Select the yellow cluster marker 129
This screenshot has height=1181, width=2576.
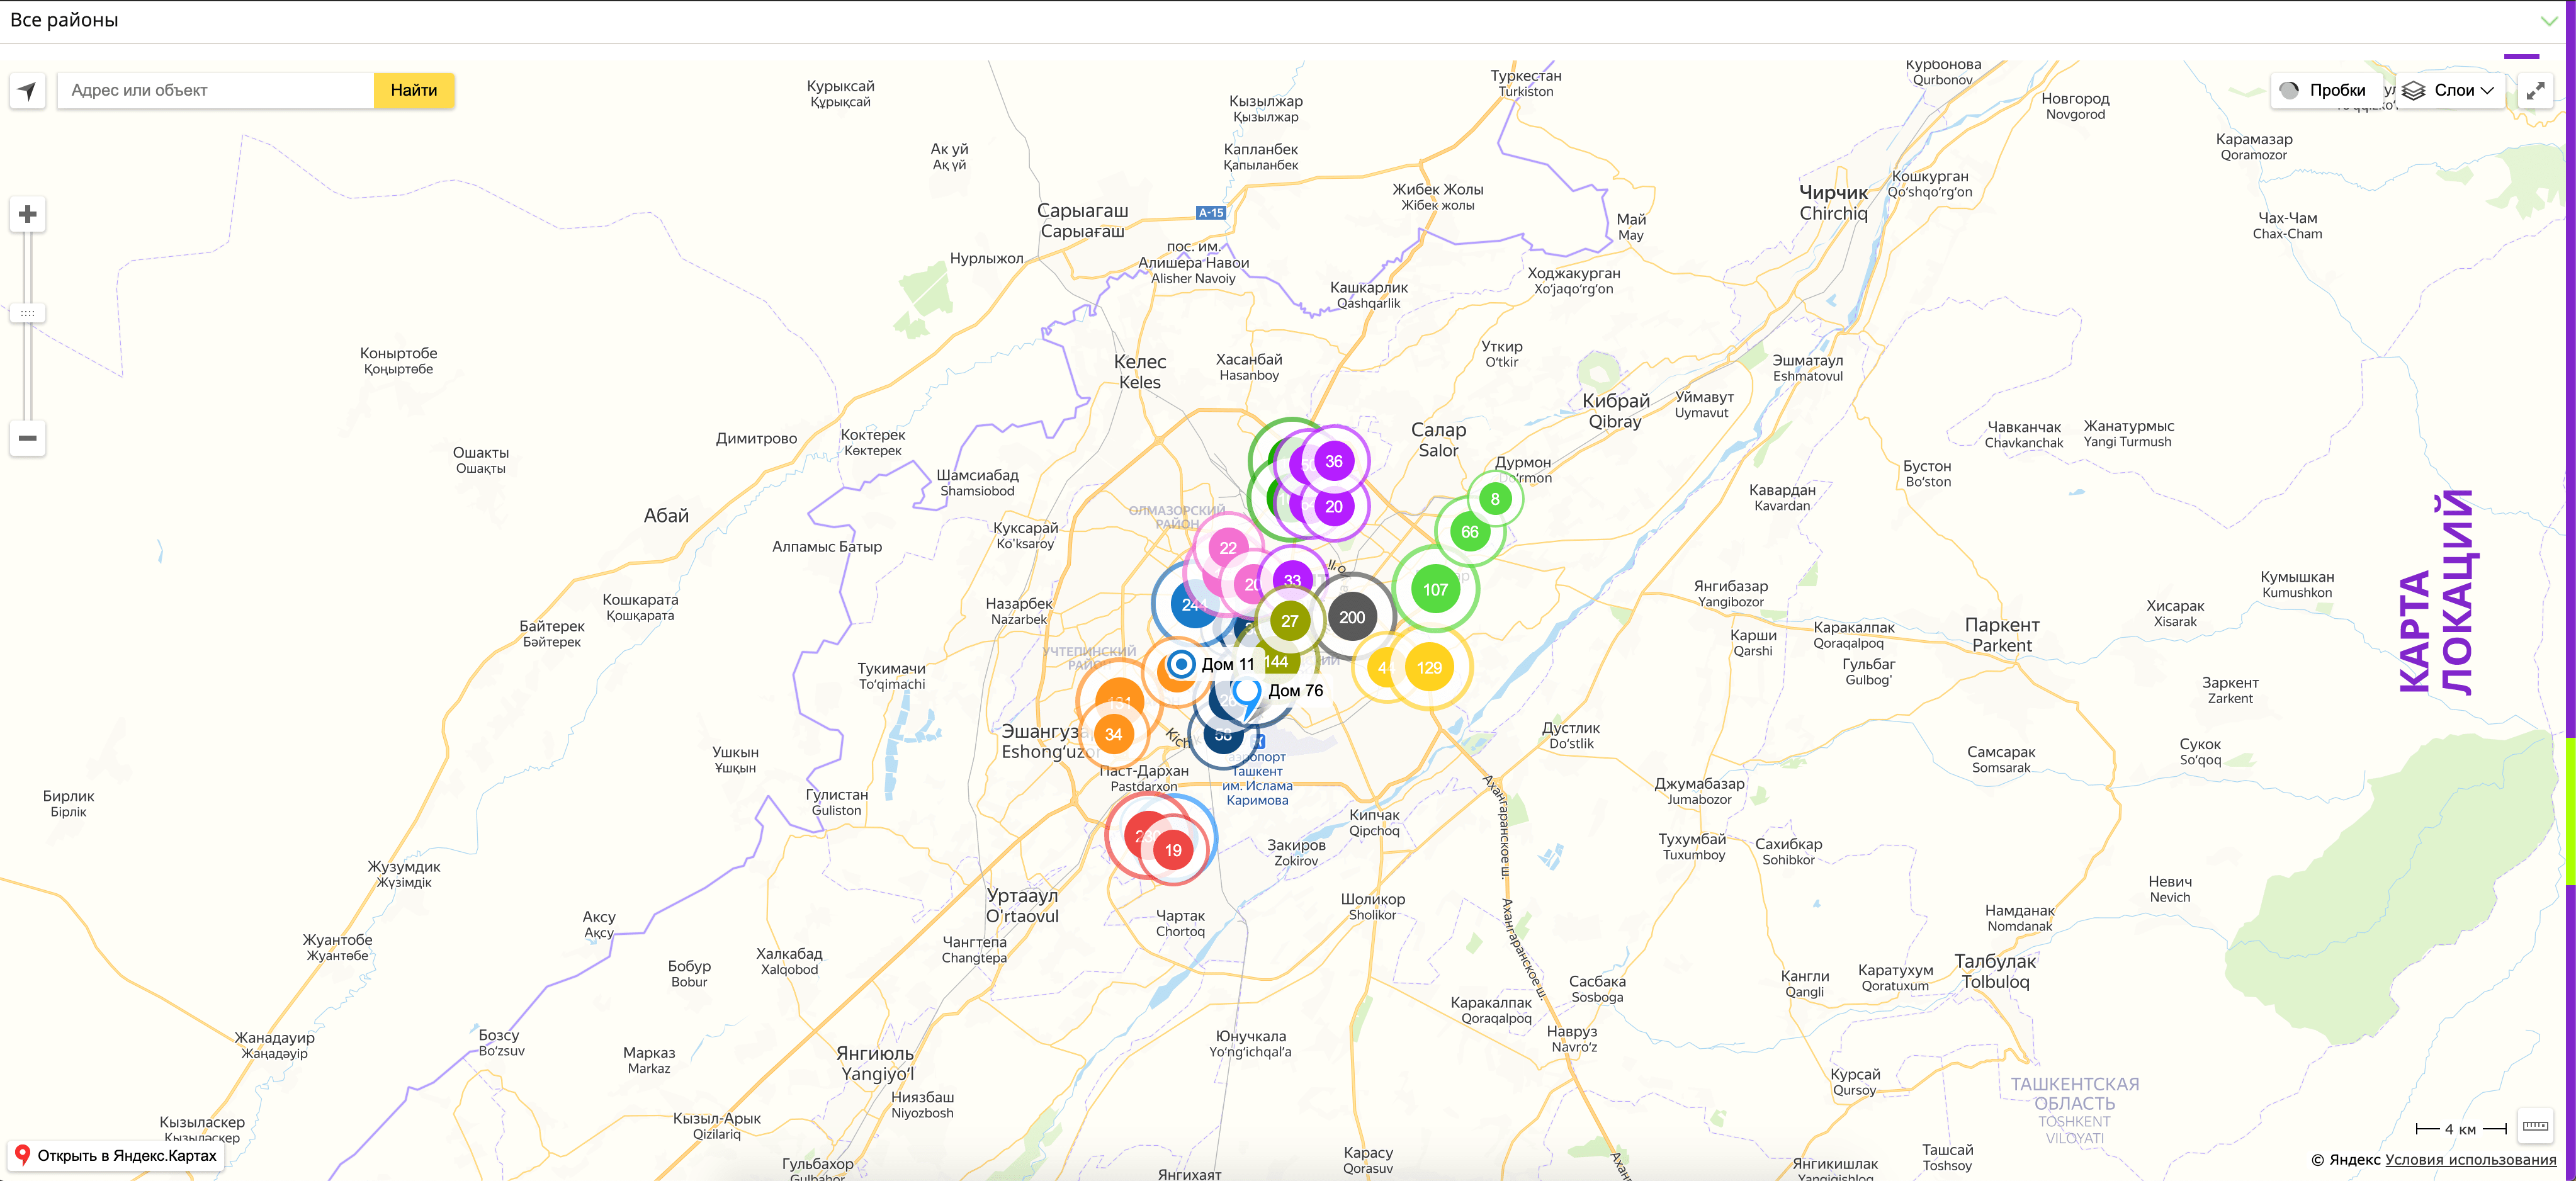pyautogui.click(x=1429, y=668)
